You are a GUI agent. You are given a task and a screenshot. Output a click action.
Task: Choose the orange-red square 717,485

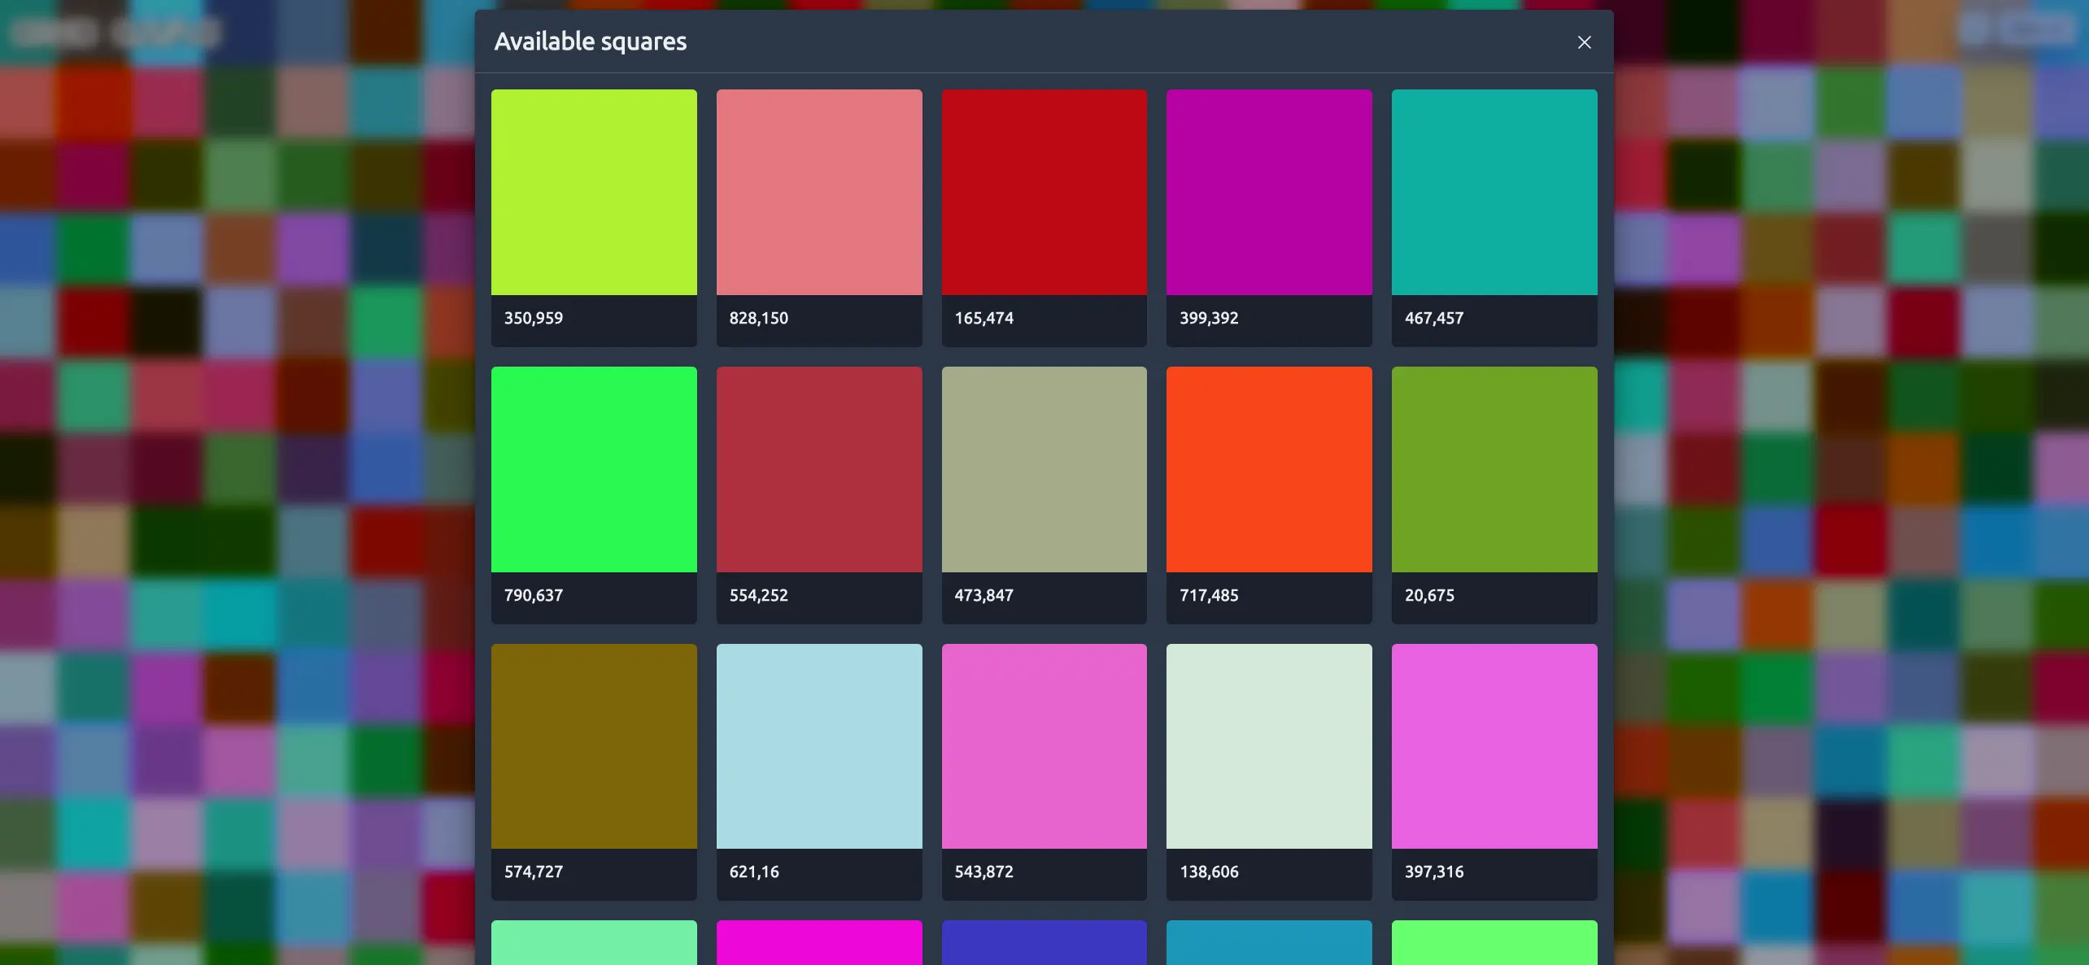point(1269,469)
